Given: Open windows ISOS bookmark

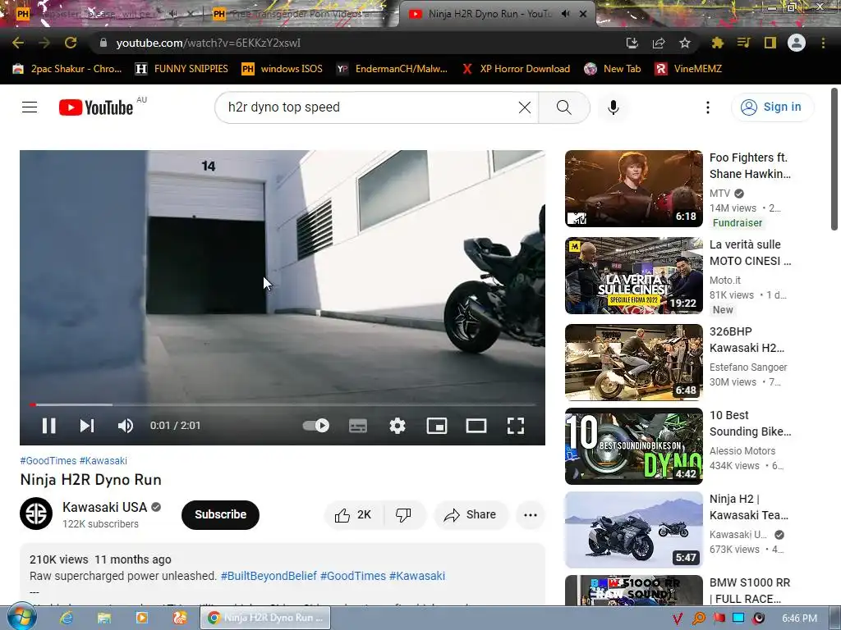Looking at the screenshot, I should (x=283, y=69).
